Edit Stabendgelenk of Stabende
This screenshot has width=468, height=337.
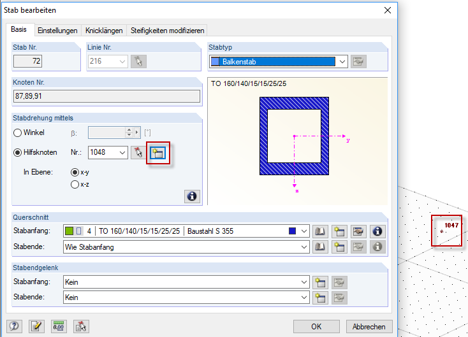[x=339, y=298]
